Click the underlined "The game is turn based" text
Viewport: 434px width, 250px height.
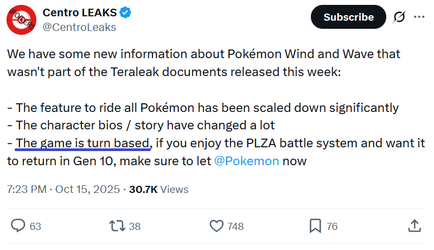82,143
